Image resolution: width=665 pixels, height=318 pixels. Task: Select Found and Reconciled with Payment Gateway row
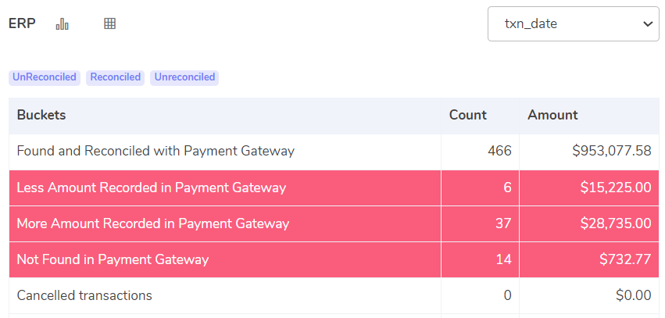click(156, 152)
